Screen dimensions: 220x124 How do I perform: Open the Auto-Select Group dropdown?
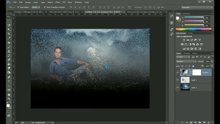(36, 7)
